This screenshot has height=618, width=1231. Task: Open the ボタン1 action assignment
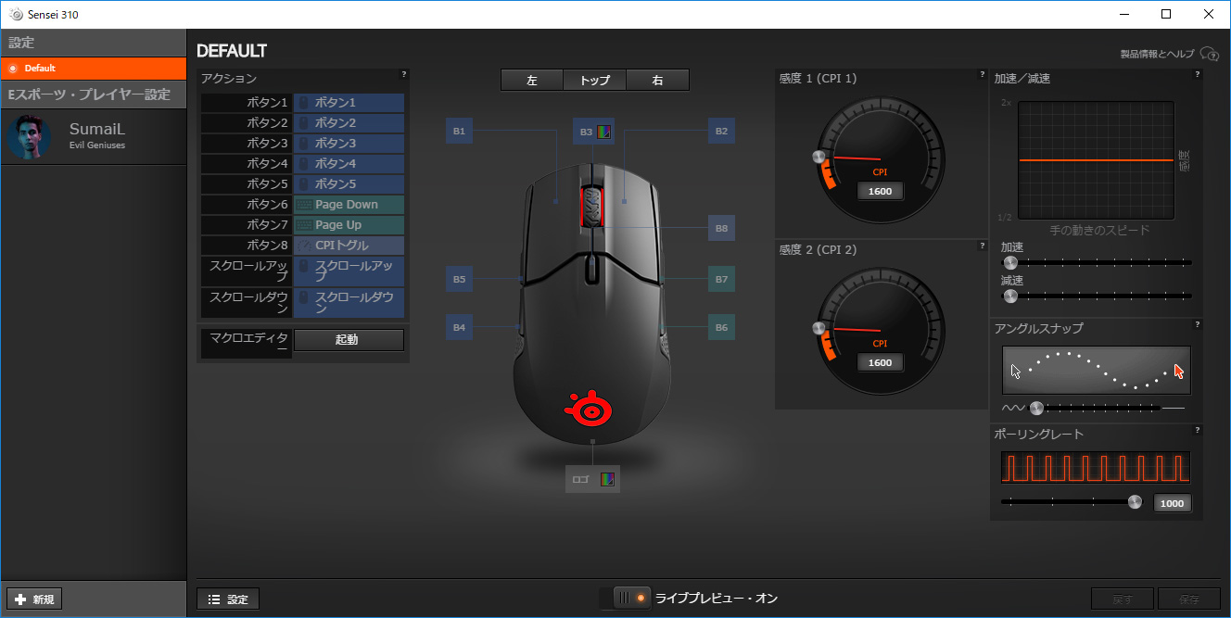tap(349, 103)
